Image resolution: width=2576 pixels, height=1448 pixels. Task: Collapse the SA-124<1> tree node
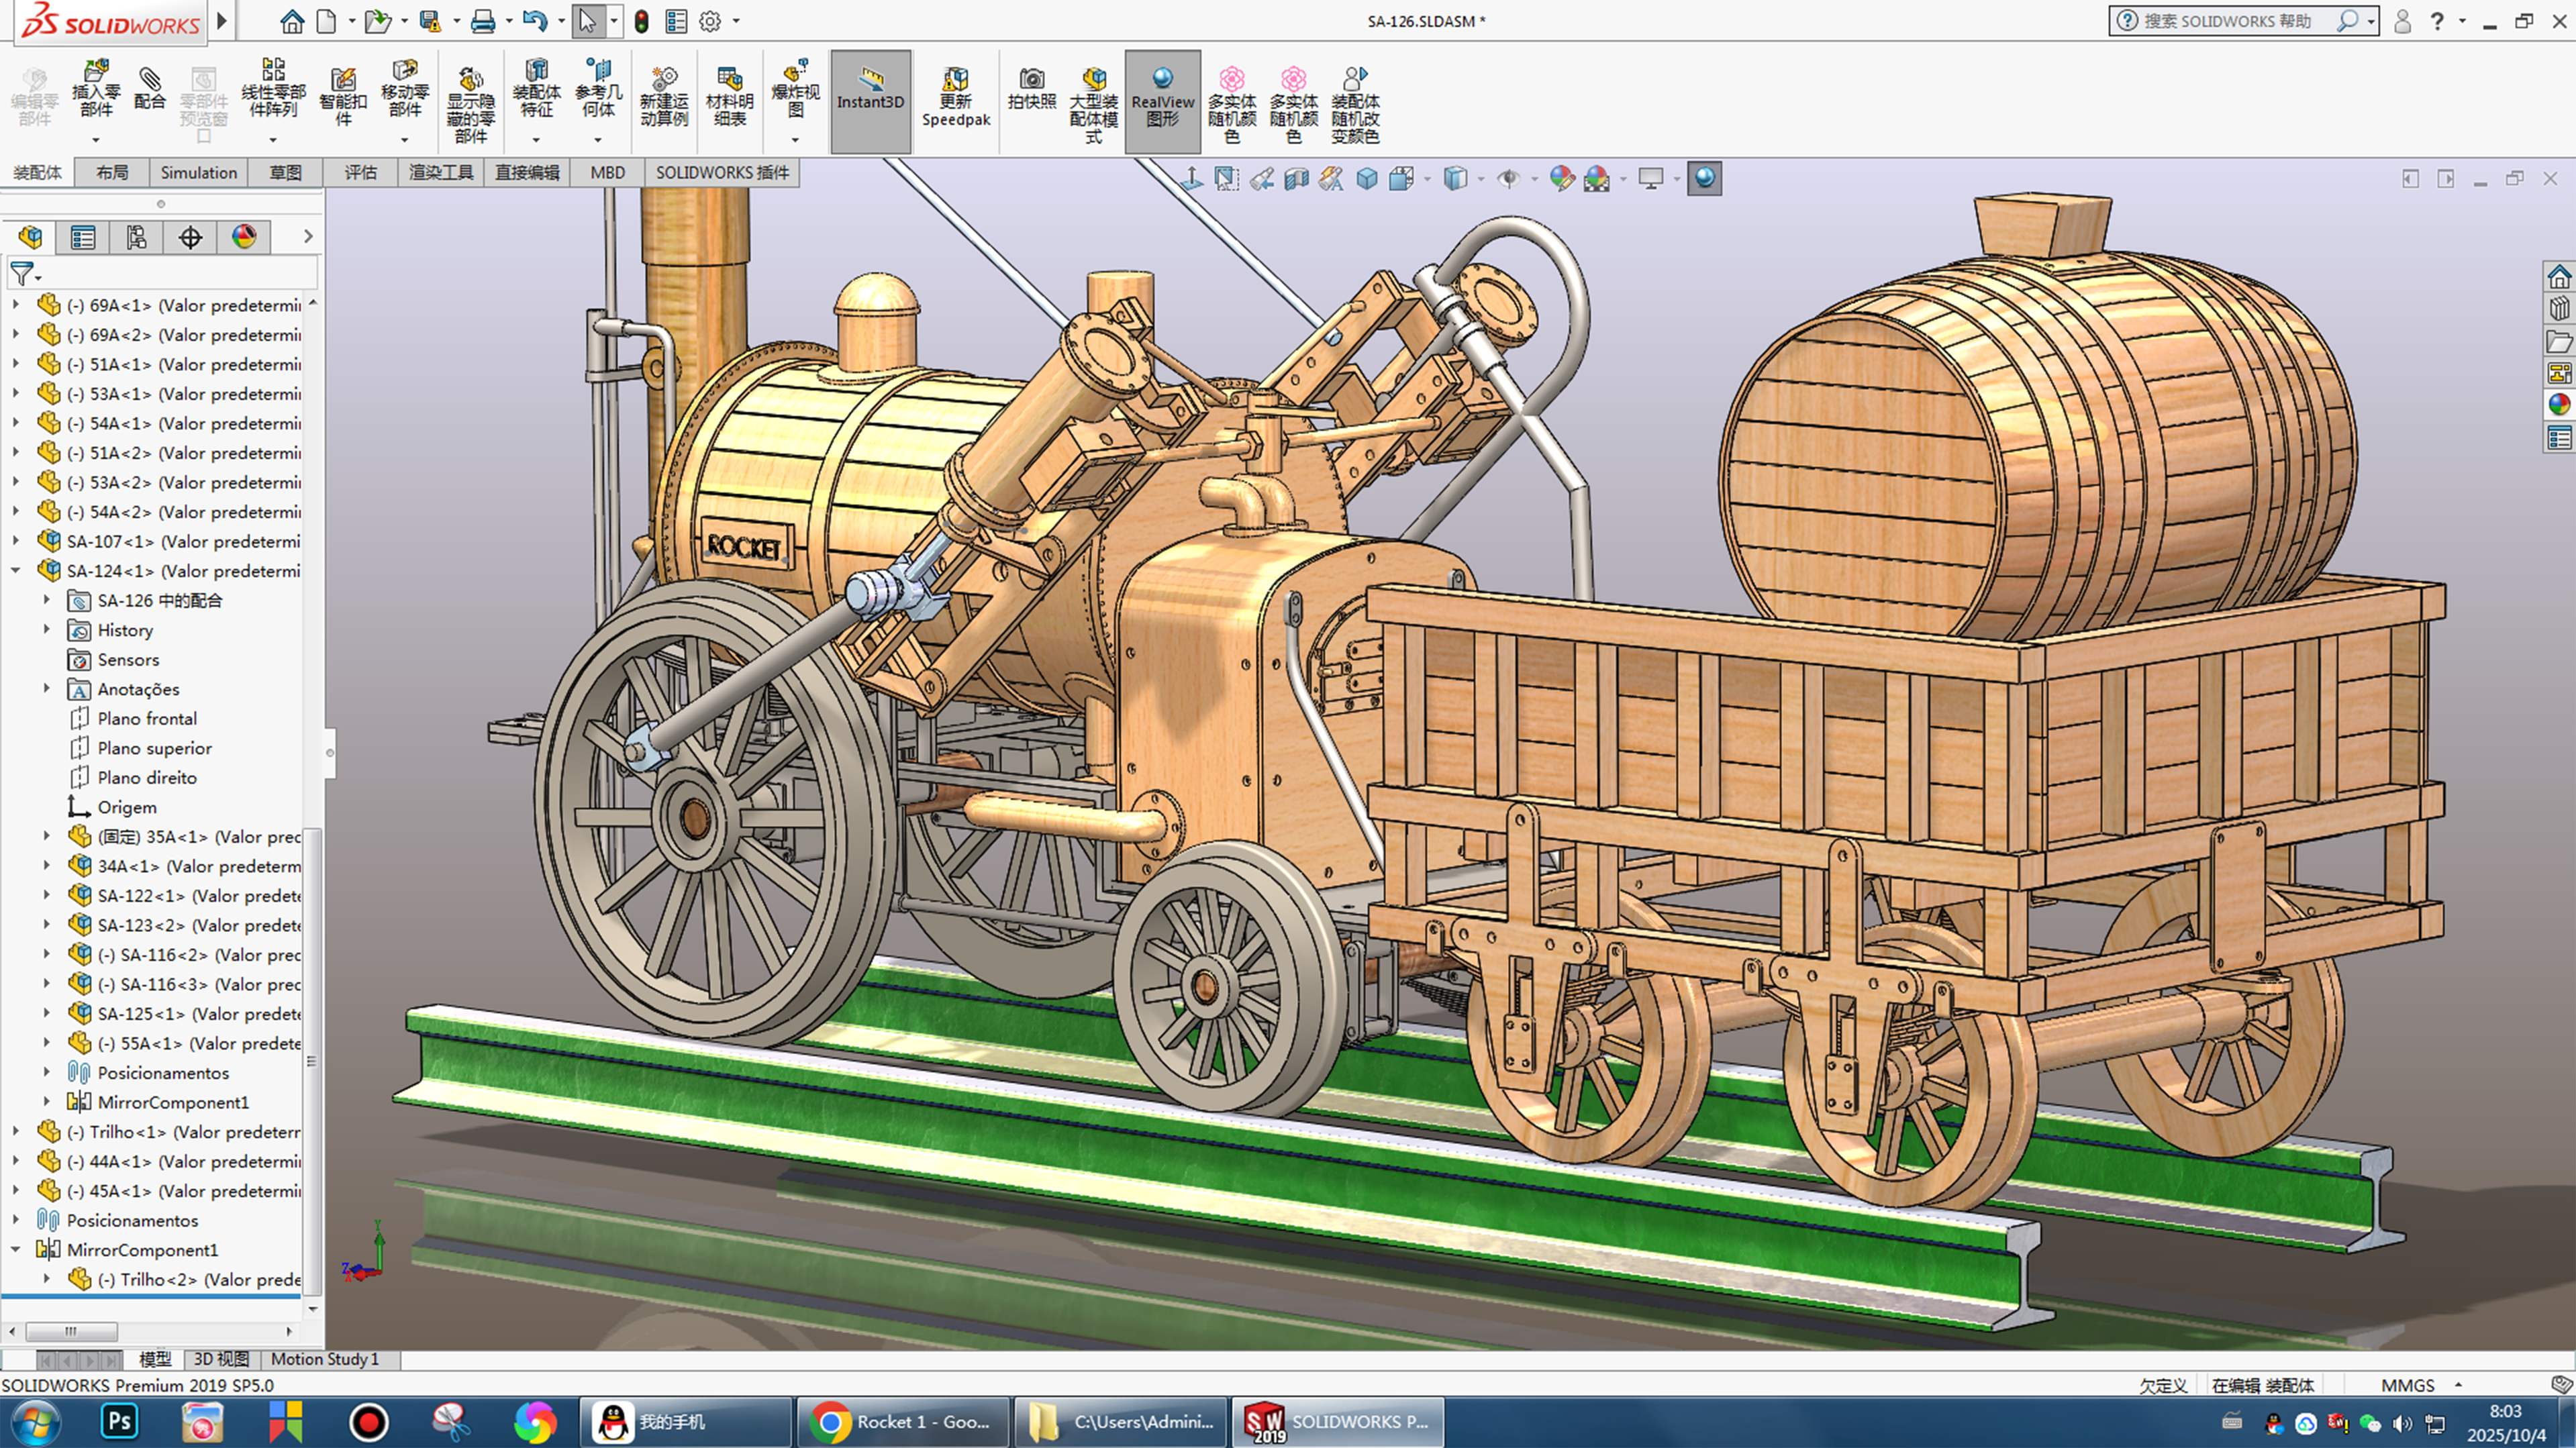[x=16, y=571]
